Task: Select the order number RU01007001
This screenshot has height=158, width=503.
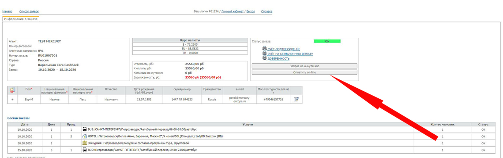Action: (x=48, y=55)
